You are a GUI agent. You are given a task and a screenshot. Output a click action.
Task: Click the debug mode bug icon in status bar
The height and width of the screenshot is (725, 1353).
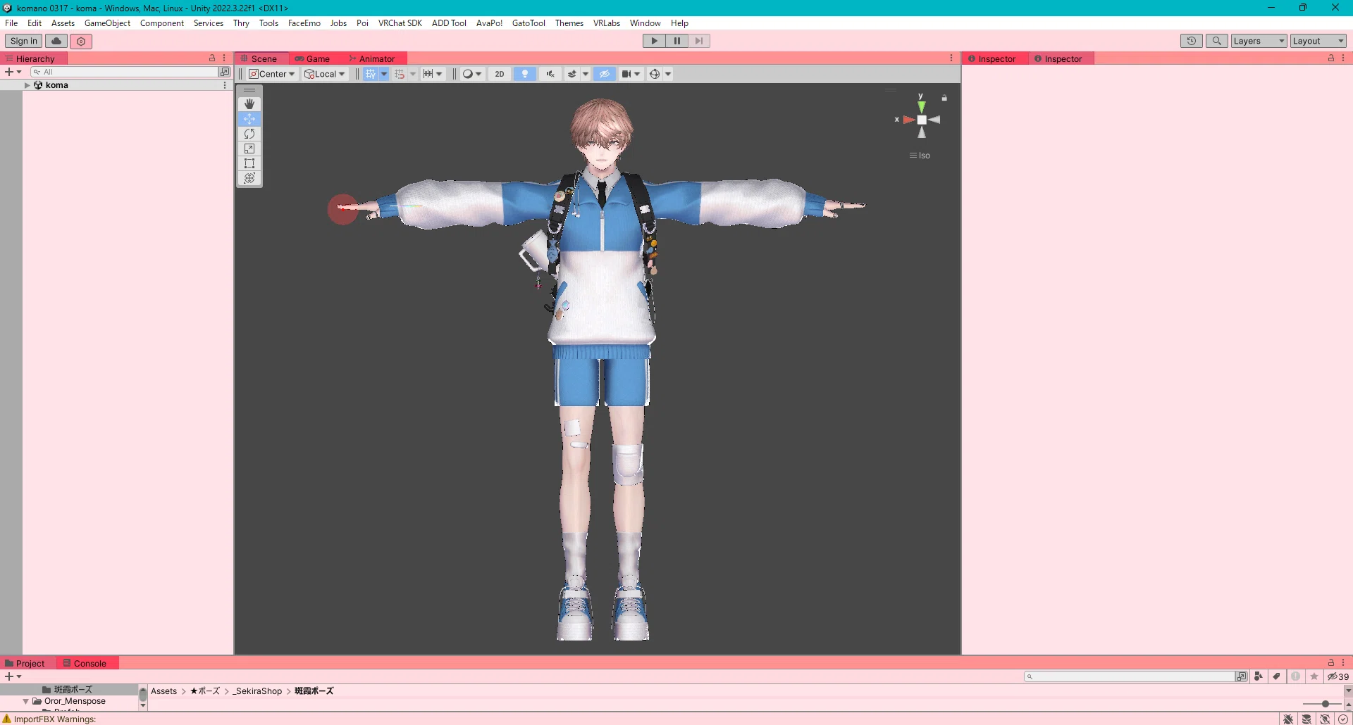click(x=1288, y=719)
